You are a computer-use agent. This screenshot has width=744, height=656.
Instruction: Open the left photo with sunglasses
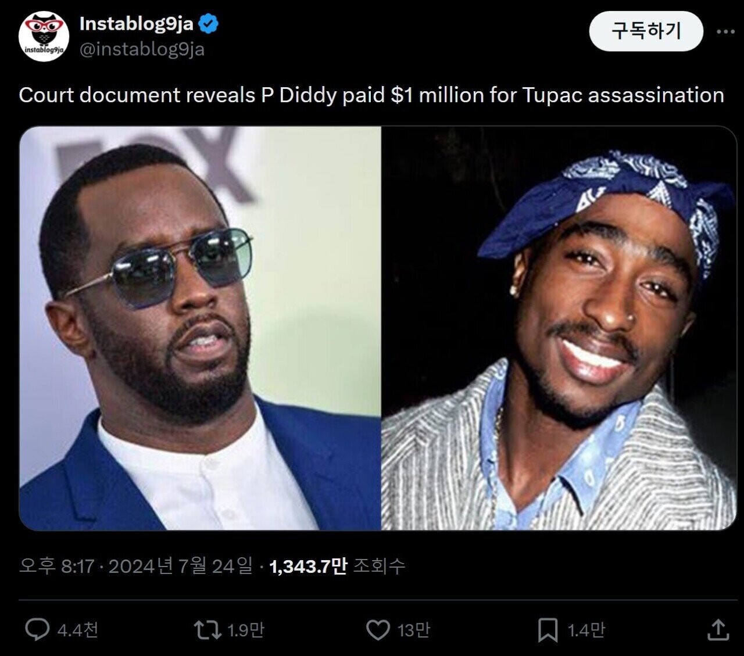[x=200, y=328]
